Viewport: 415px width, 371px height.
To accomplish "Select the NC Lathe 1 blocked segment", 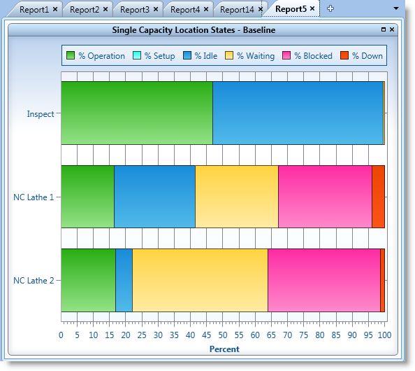I will coord(325,197).
